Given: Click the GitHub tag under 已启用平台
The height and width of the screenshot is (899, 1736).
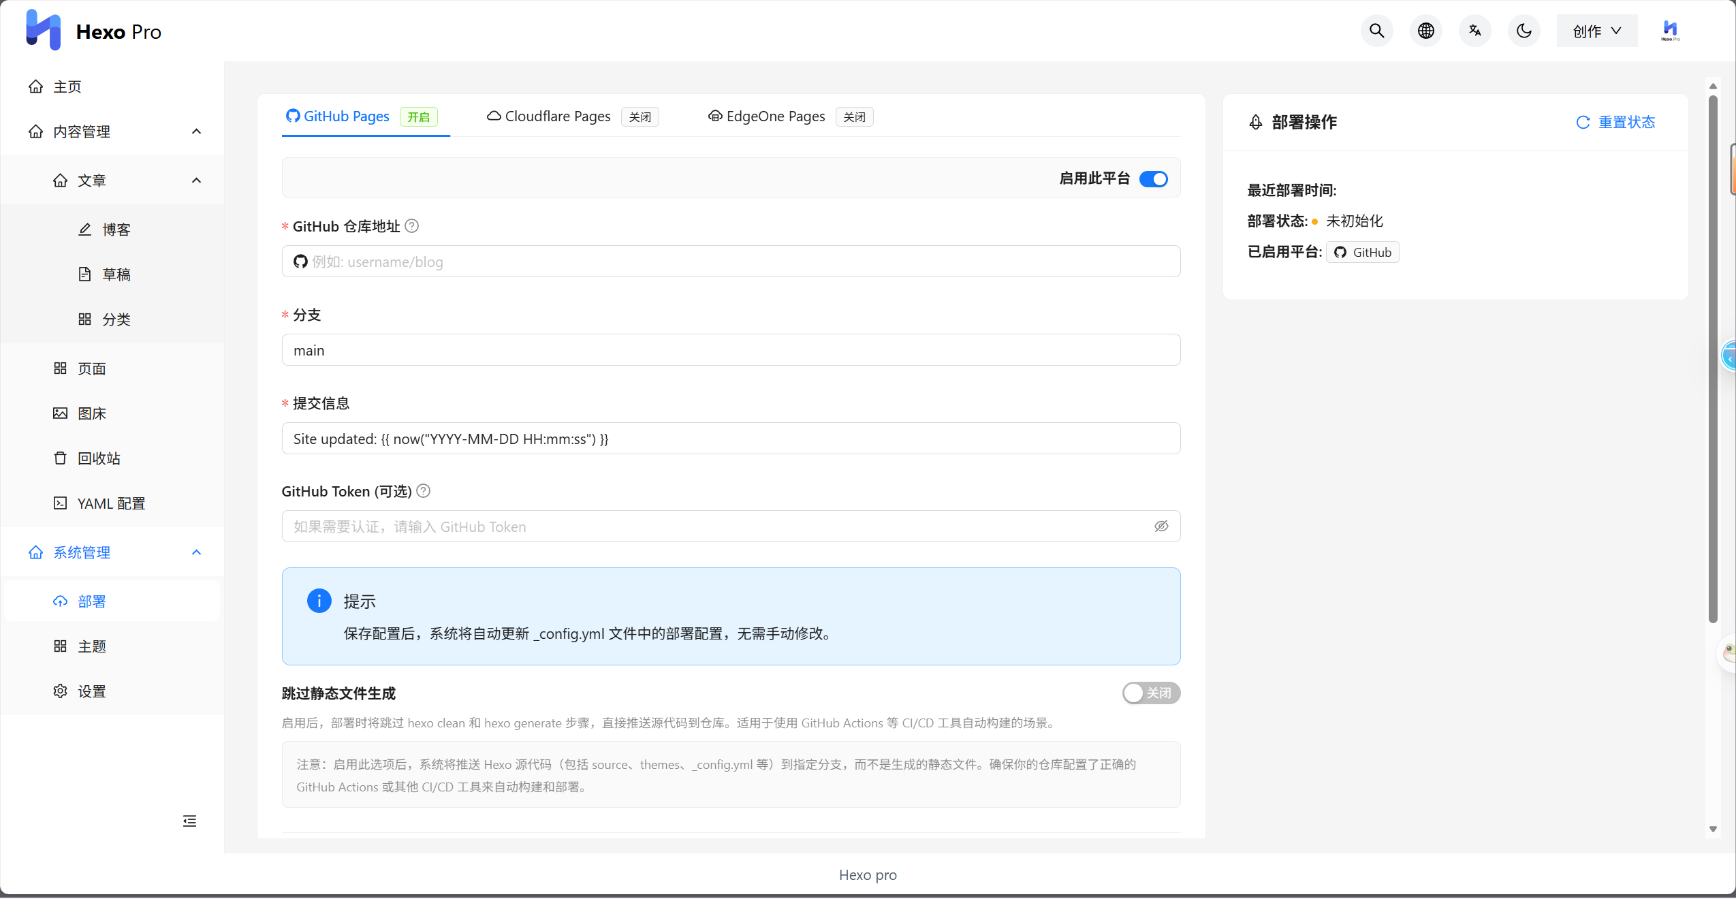Looking at the screenshot, I should pyautogui.click(x=1362, y=252).
